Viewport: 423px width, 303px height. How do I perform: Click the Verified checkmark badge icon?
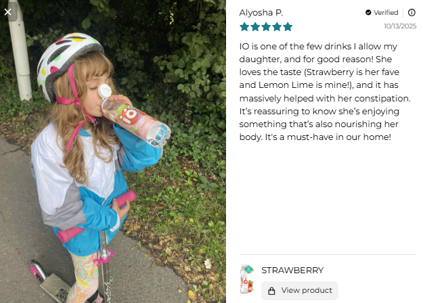coord(368,12)
